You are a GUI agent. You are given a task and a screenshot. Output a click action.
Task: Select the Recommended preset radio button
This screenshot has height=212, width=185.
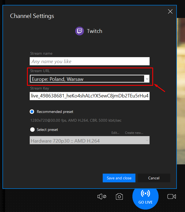(32, 112)
